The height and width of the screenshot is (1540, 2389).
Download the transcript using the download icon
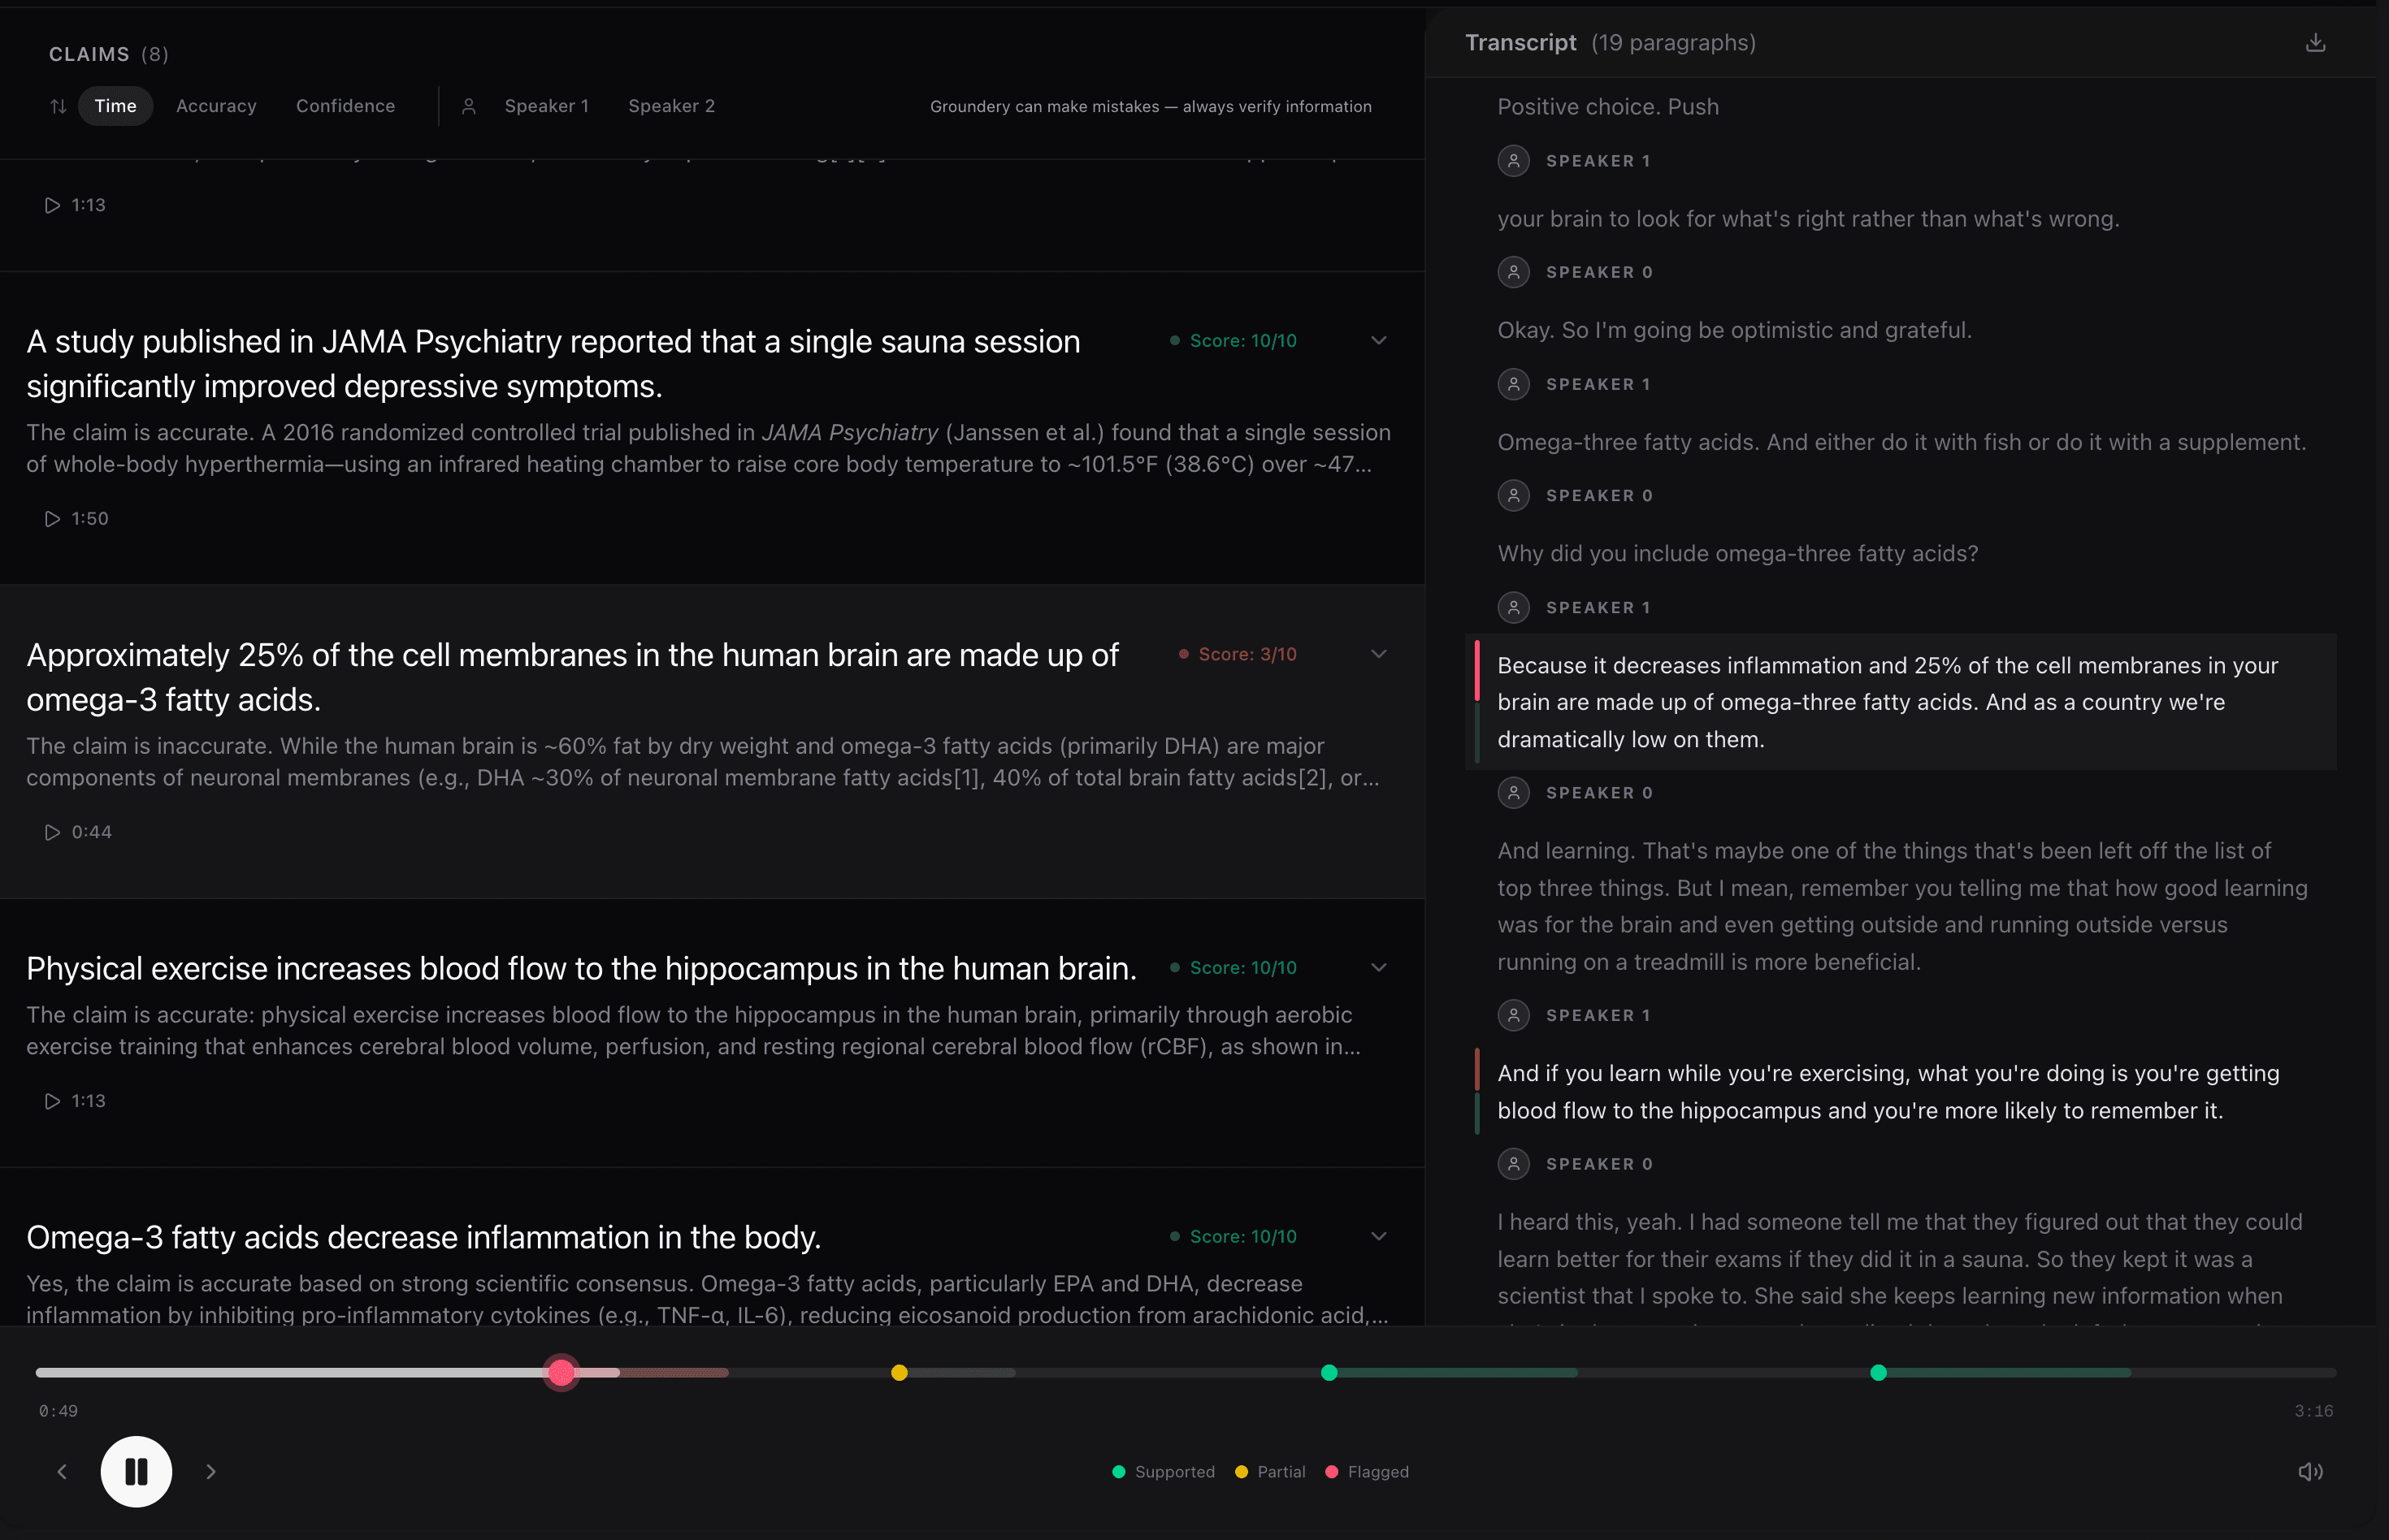pyautogui.click(x=2315, y=43)
